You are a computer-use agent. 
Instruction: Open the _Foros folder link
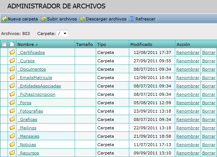[24, 103]
